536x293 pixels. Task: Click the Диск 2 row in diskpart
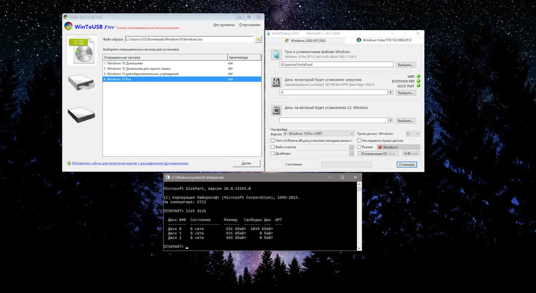(x=220, y=238)
